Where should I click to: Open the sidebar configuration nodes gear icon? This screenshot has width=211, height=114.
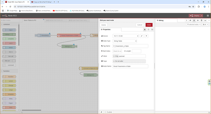[198, 20]
